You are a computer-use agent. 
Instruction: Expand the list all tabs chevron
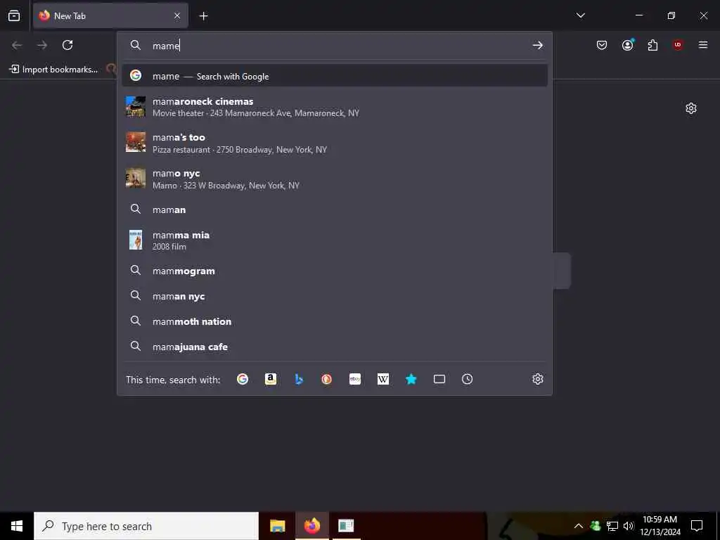coord(580,15)
